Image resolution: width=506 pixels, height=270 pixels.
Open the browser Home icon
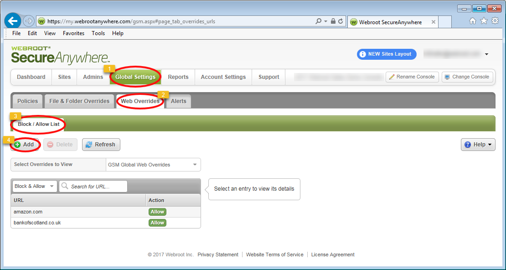click(472, 21)
